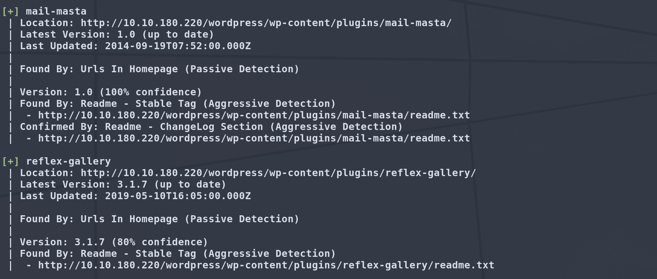The image size is (657, 279).
Task: Click the reflex-gallery plugin heading
Action: 68,162
